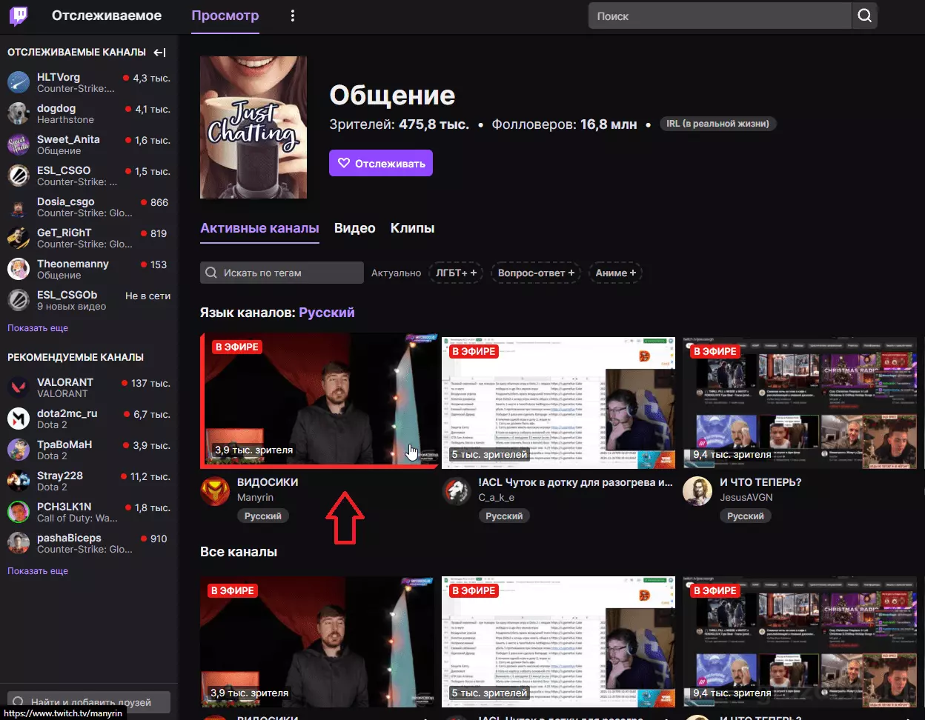Click the Русский channel language link
Screen dimensions: 925x720
click(327, 313)
